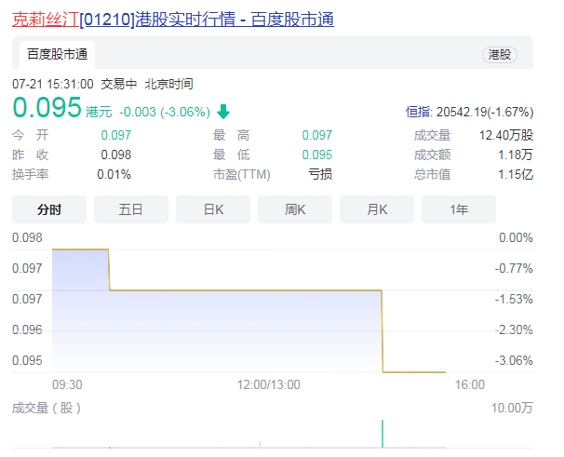Screen dimensions: 564x457
Task: Click the 成交量 value 12.40万股
Action: [x=506, y=135]
